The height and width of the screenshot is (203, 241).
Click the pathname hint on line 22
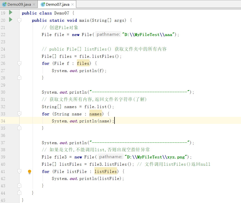pyautogui.click(x=108, y=34)
